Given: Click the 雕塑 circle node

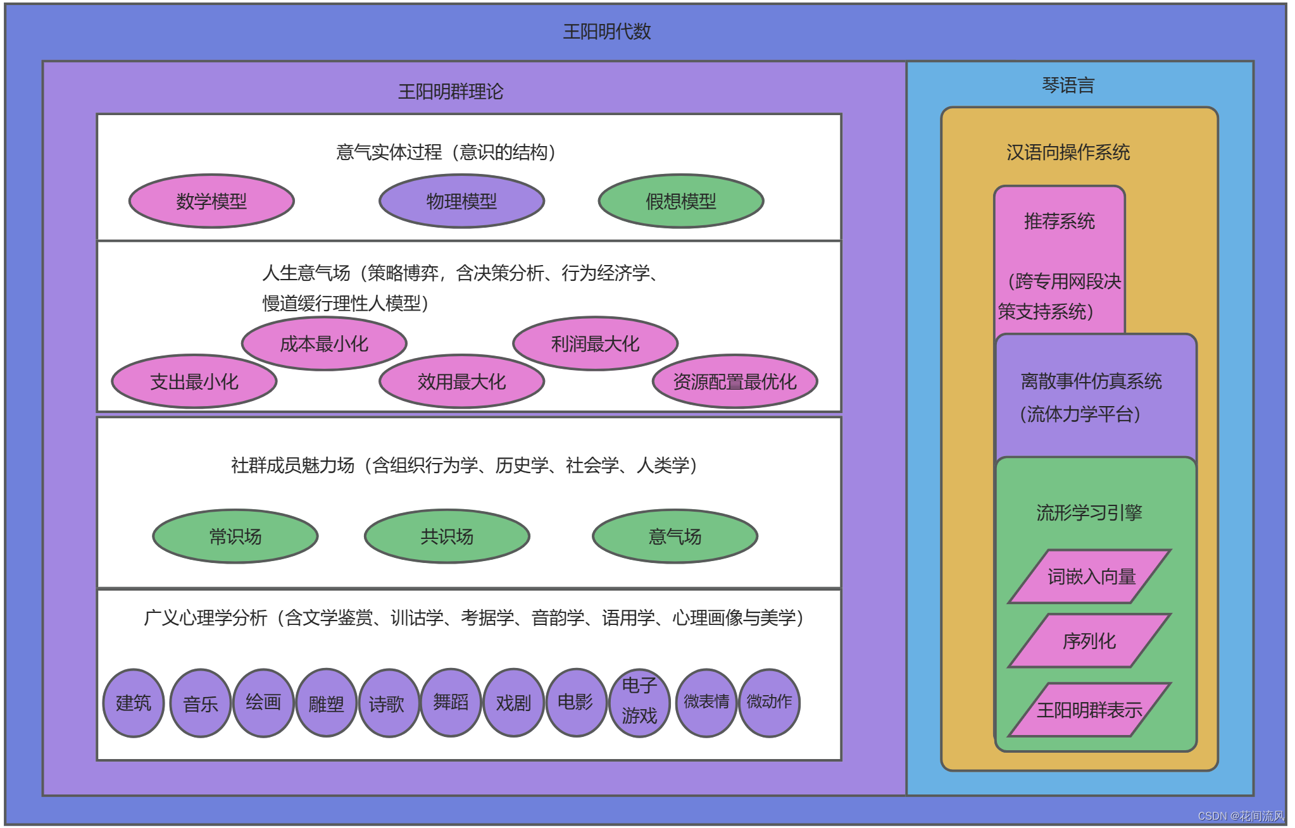Looking at the screenshot, I should click(x=326, y=703).
